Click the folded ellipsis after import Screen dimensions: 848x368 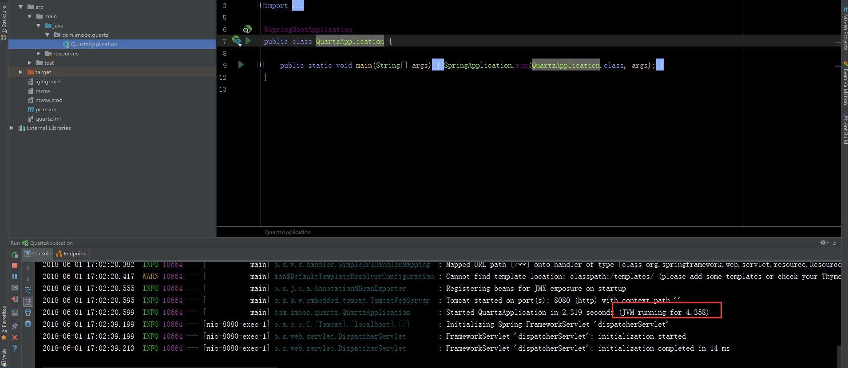(x=298, y=6)
